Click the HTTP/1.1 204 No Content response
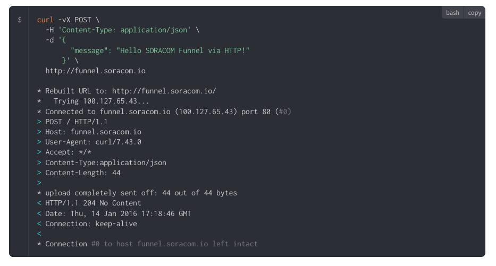 (x=93, y=203)
